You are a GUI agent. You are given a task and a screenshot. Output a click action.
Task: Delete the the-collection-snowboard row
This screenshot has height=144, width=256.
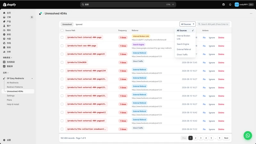tap(221, 129)
